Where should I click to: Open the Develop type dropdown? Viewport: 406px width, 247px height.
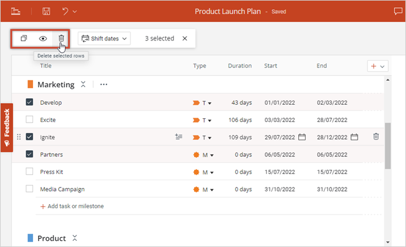tap(207, 103)
